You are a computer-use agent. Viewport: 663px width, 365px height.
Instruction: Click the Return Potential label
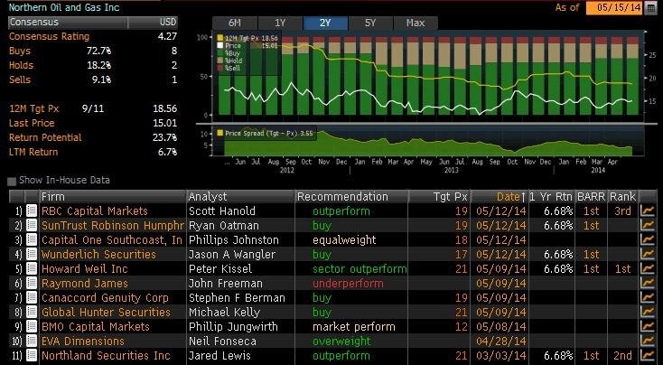[x=45, y=137]
